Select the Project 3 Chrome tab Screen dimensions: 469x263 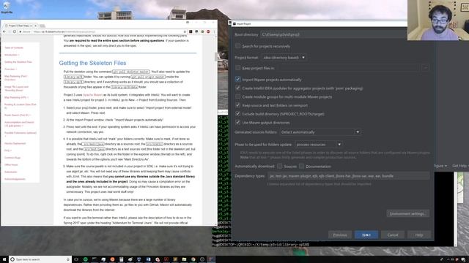click(x=20, y=26)
